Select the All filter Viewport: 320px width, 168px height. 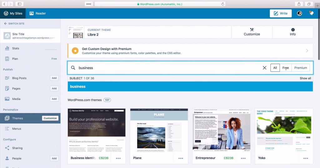point(275,68)
